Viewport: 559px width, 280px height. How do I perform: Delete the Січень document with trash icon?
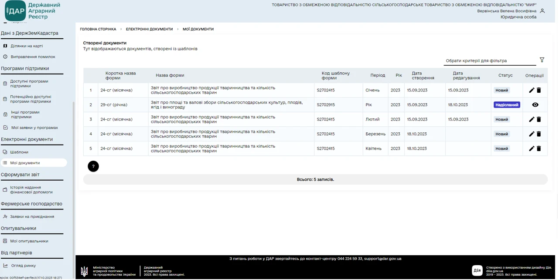(540, 91)
